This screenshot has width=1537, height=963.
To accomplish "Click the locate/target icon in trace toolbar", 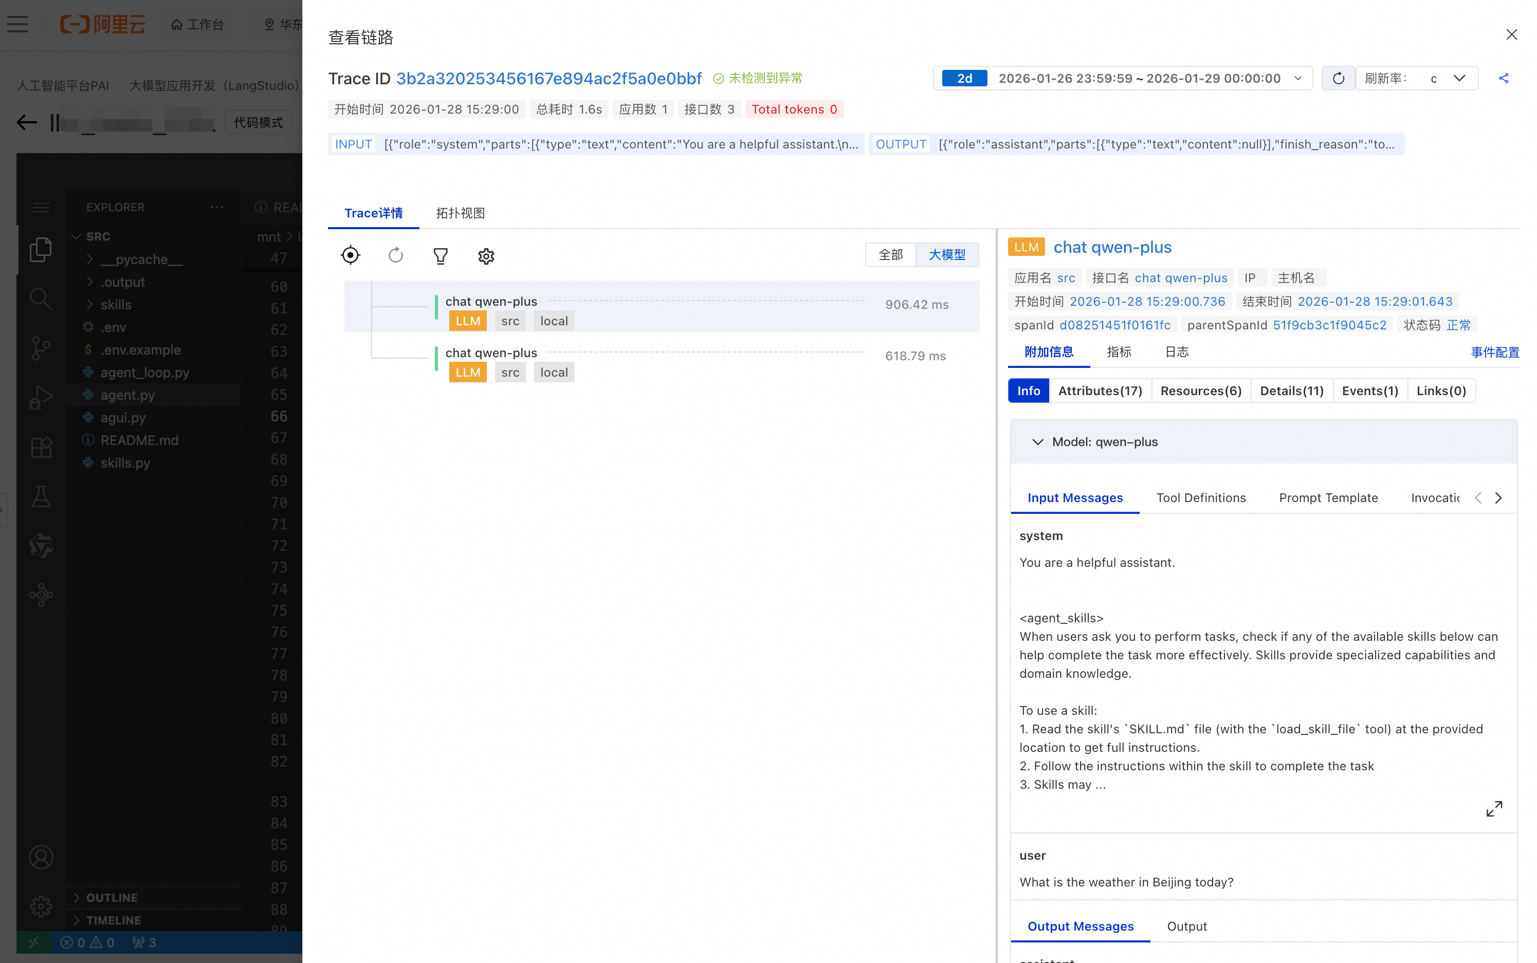I will coord(351,255).
